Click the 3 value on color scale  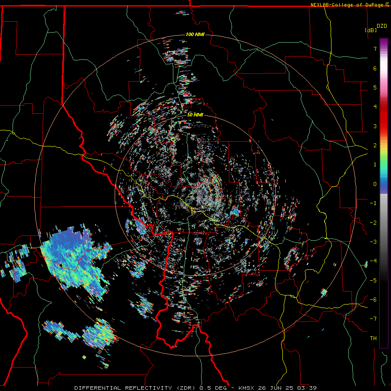(x=375, y=126)
